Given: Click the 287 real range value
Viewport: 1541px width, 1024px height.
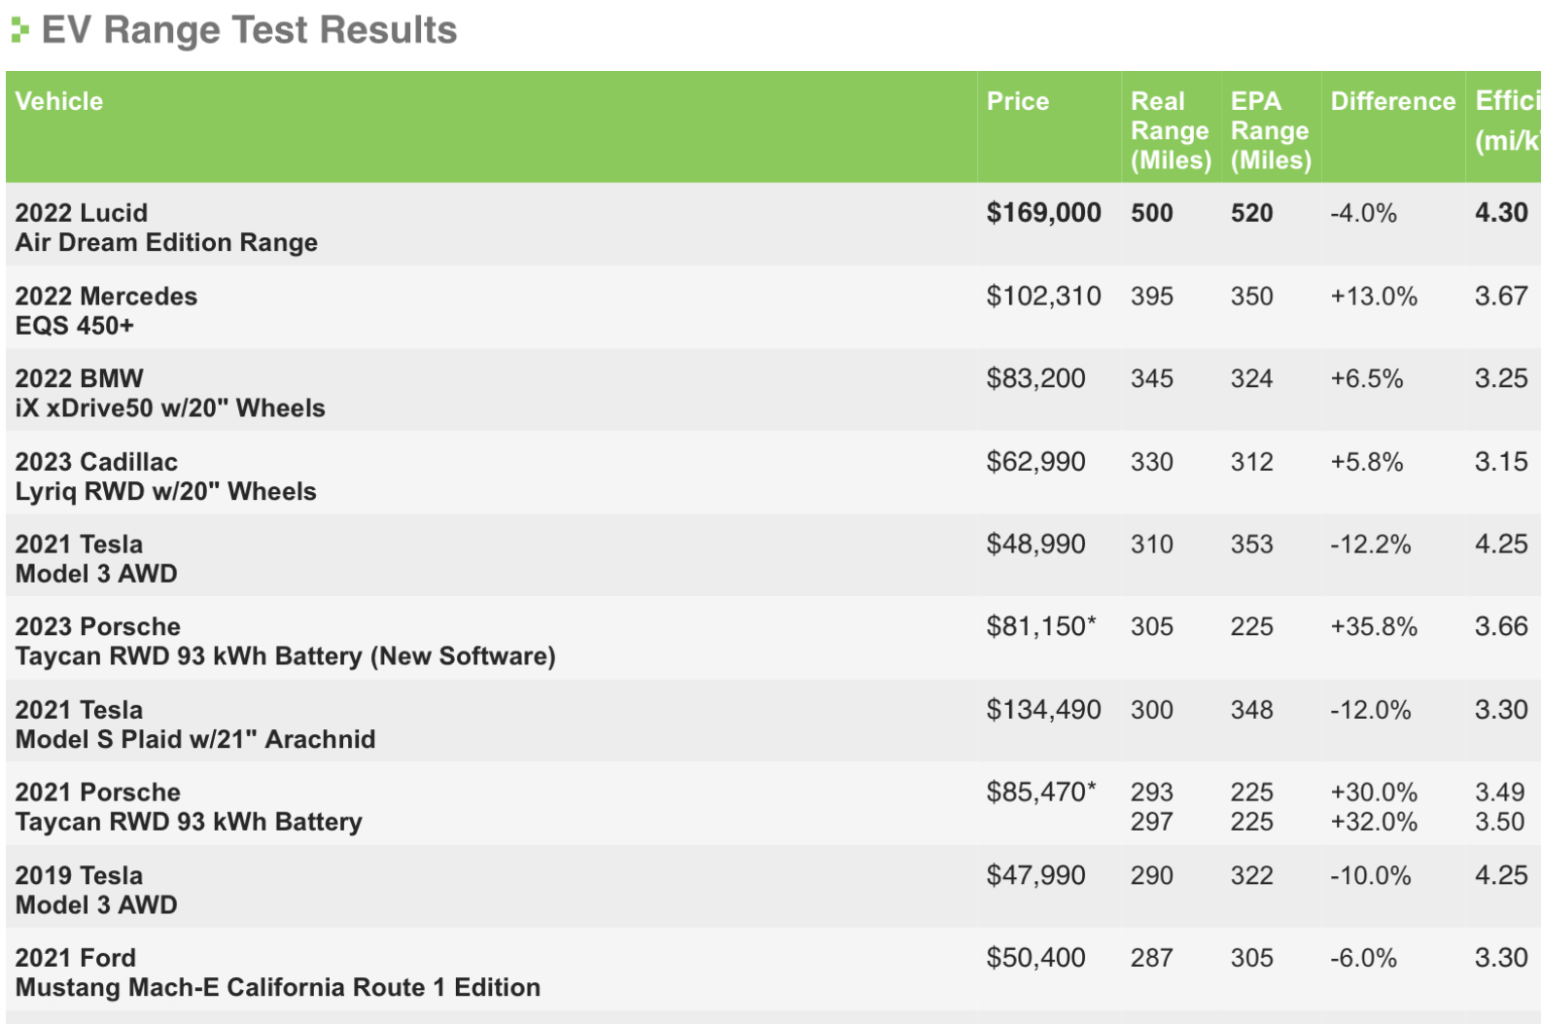Looking at the screenshot, I should pyautogui.click(x=1152, y=958).
